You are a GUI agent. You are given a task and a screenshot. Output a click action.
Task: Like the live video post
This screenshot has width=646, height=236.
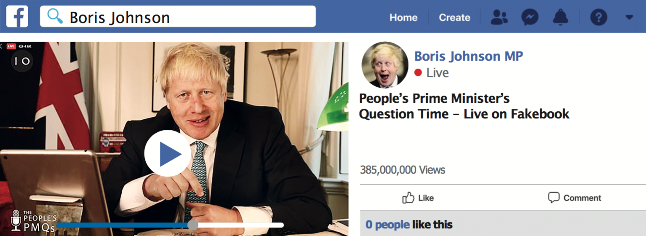(x=418, y=198)
